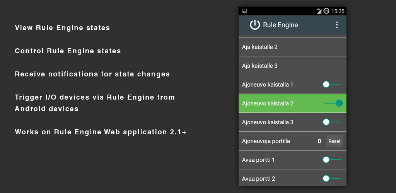Trigger the Aja kaistalle 2 item
This screenshot has width=396, height=193.
click(260, 47)
